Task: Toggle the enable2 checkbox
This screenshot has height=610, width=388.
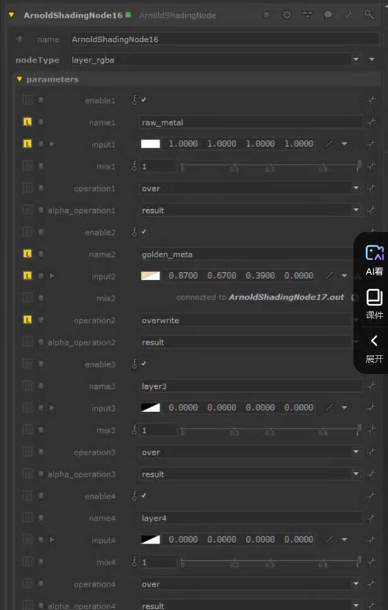Action: point(144,232)
